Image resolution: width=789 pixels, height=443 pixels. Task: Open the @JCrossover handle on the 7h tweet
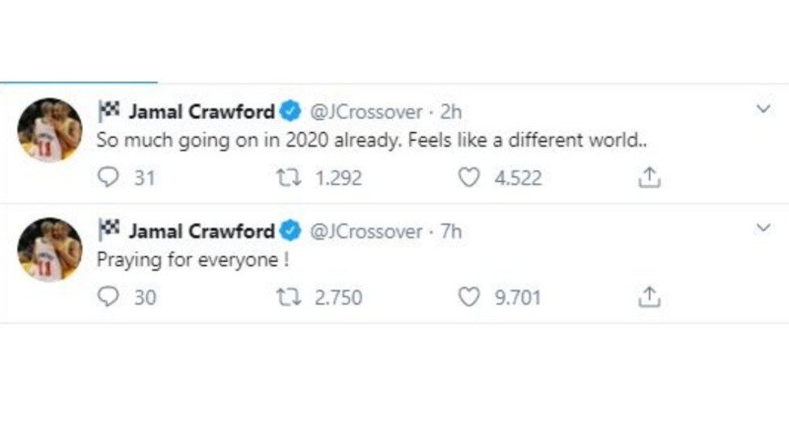365,231
